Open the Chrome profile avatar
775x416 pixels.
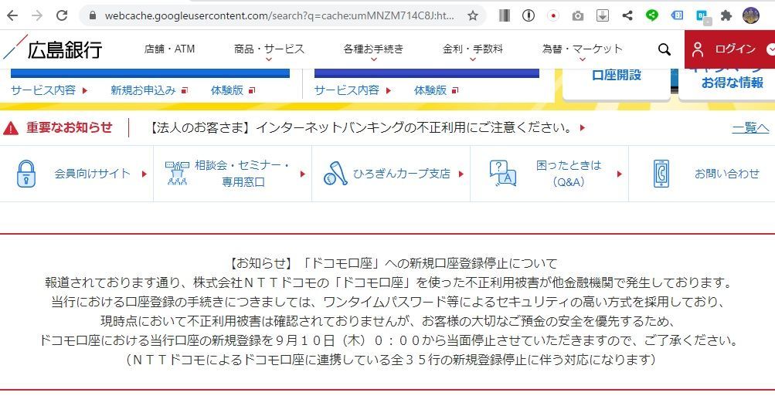coord(751,15)
